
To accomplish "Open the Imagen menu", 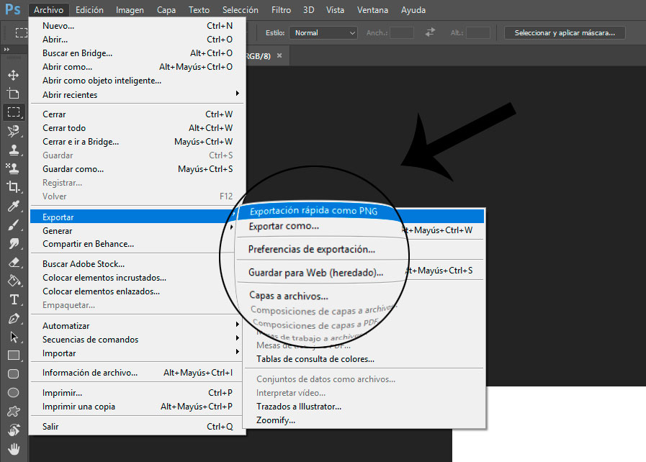I will (x=130, y=10).
